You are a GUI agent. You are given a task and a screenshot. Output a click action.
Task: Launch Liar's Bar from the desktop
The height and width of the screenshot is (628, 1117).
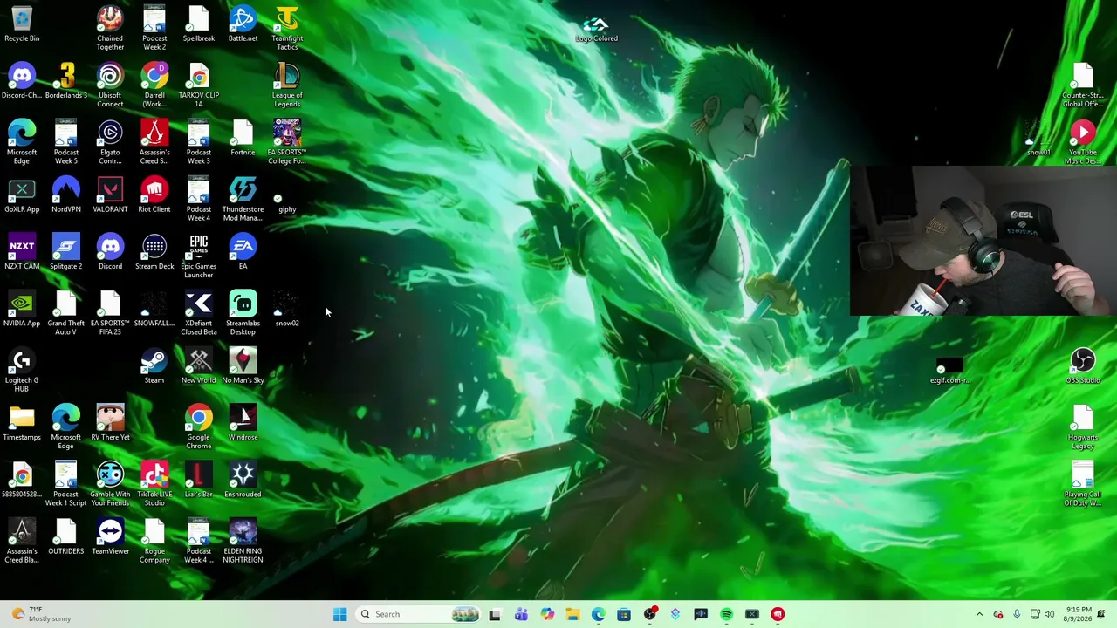pyautogui.click(x=198, y=480)
